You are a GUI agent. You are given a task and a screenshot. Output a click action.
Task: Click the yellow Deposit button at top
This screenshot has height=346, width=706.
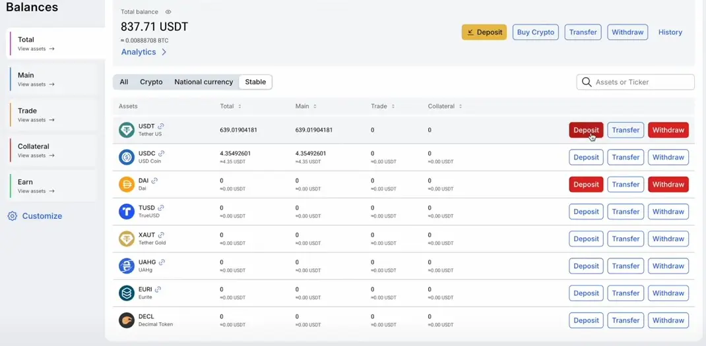pyautogui.click(x=484, y=32)
